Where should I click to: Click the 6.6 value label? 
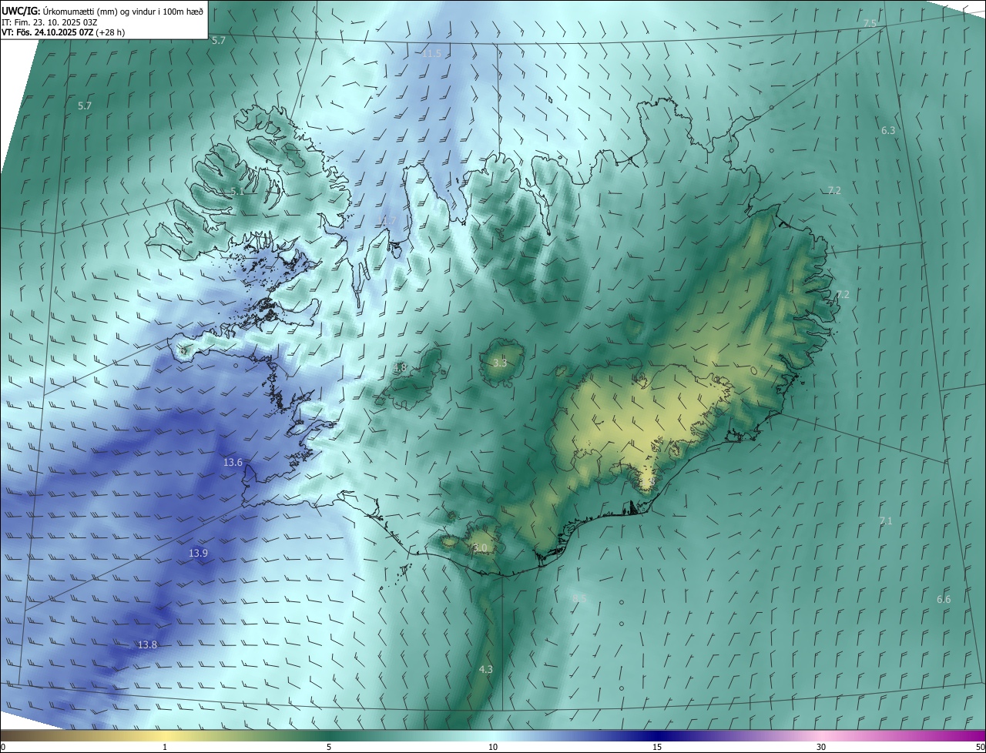944,600
